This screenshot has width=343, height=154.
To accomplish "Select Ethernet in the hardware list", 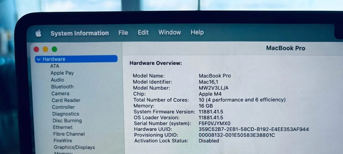I will [63, 127].
